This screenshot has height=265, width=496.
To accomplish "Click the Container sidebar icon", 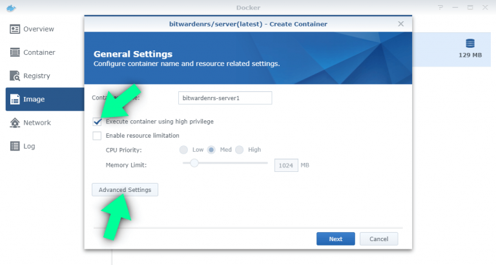I will 15,52.
